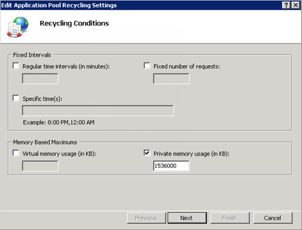Click the help question mark button
This screenshot has height=230, width=302.
coord(286,5)
